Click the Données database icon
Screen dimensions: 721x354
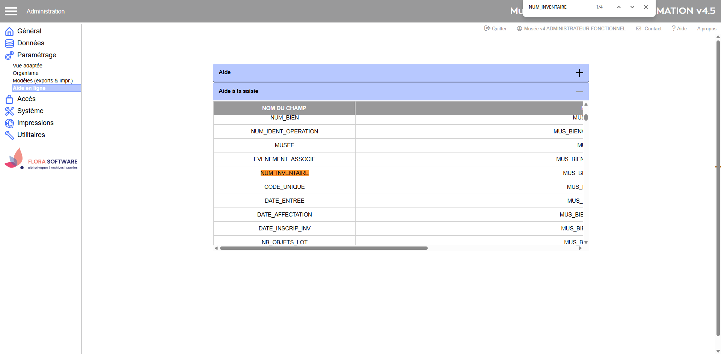tap(9, 43)
